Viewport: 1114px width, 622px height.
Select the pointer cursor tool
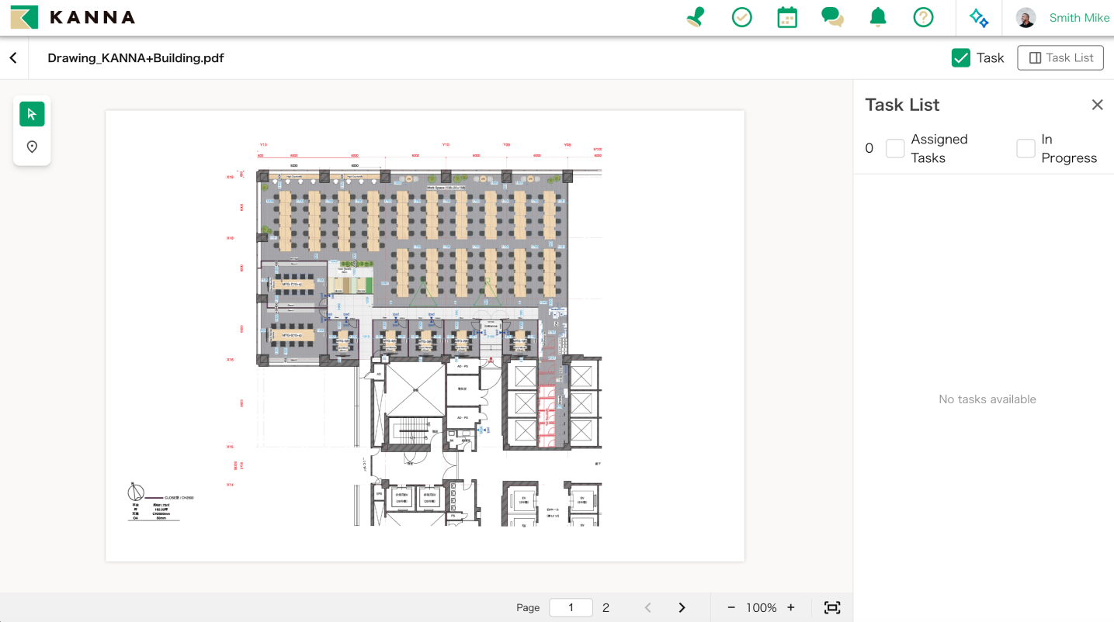click(x=32, y=114)
